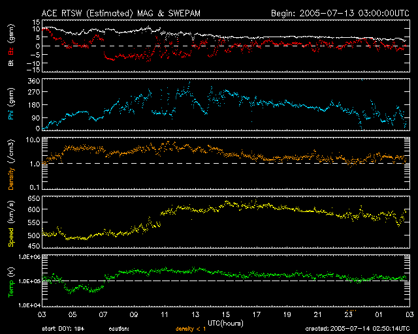Click the '17' hour label on the time axis
The height and width of the screenshot is (334, 418).
[x=257, y=314]
